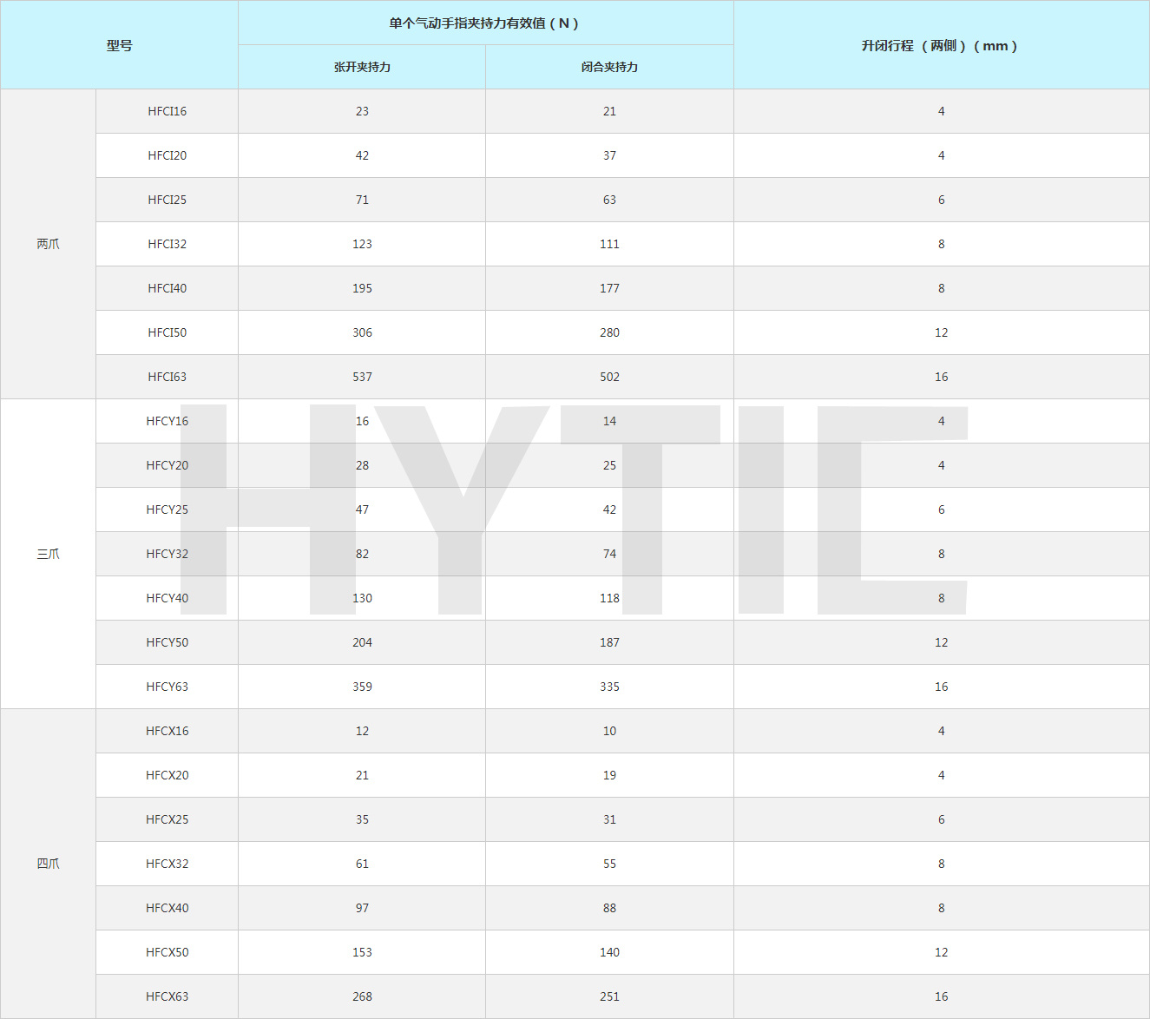Click stroke value 16 in HFCI63 row
Viewport: 1150px width, 1019px height.
(942, 377)
